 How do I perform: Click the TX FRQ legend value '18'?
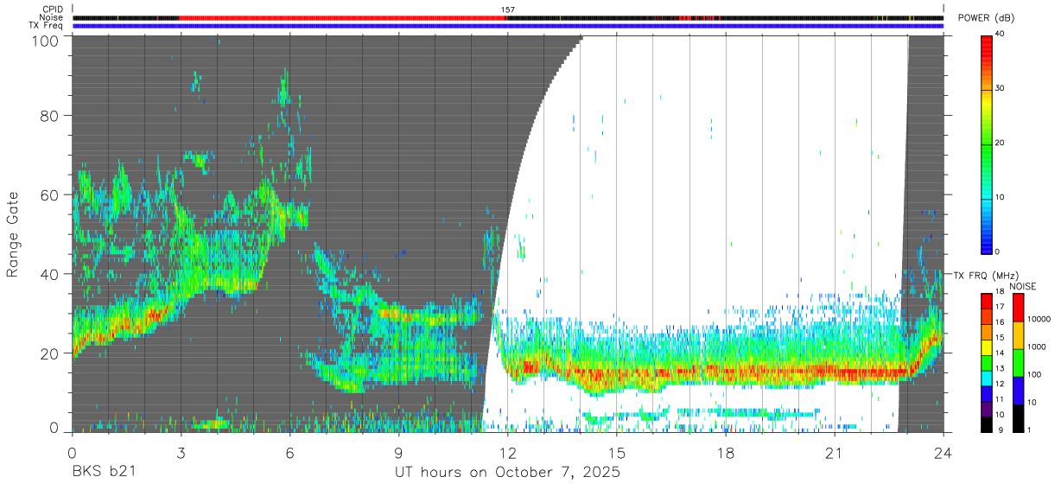[x=1001, y=292]
